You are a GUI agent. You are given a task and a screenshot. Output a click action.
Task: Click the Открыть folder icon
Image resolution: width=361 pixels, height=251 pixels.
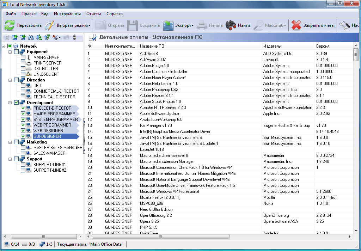[x=100, y=25]
